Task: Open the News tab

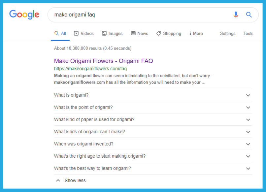Action: click(140, 33)
